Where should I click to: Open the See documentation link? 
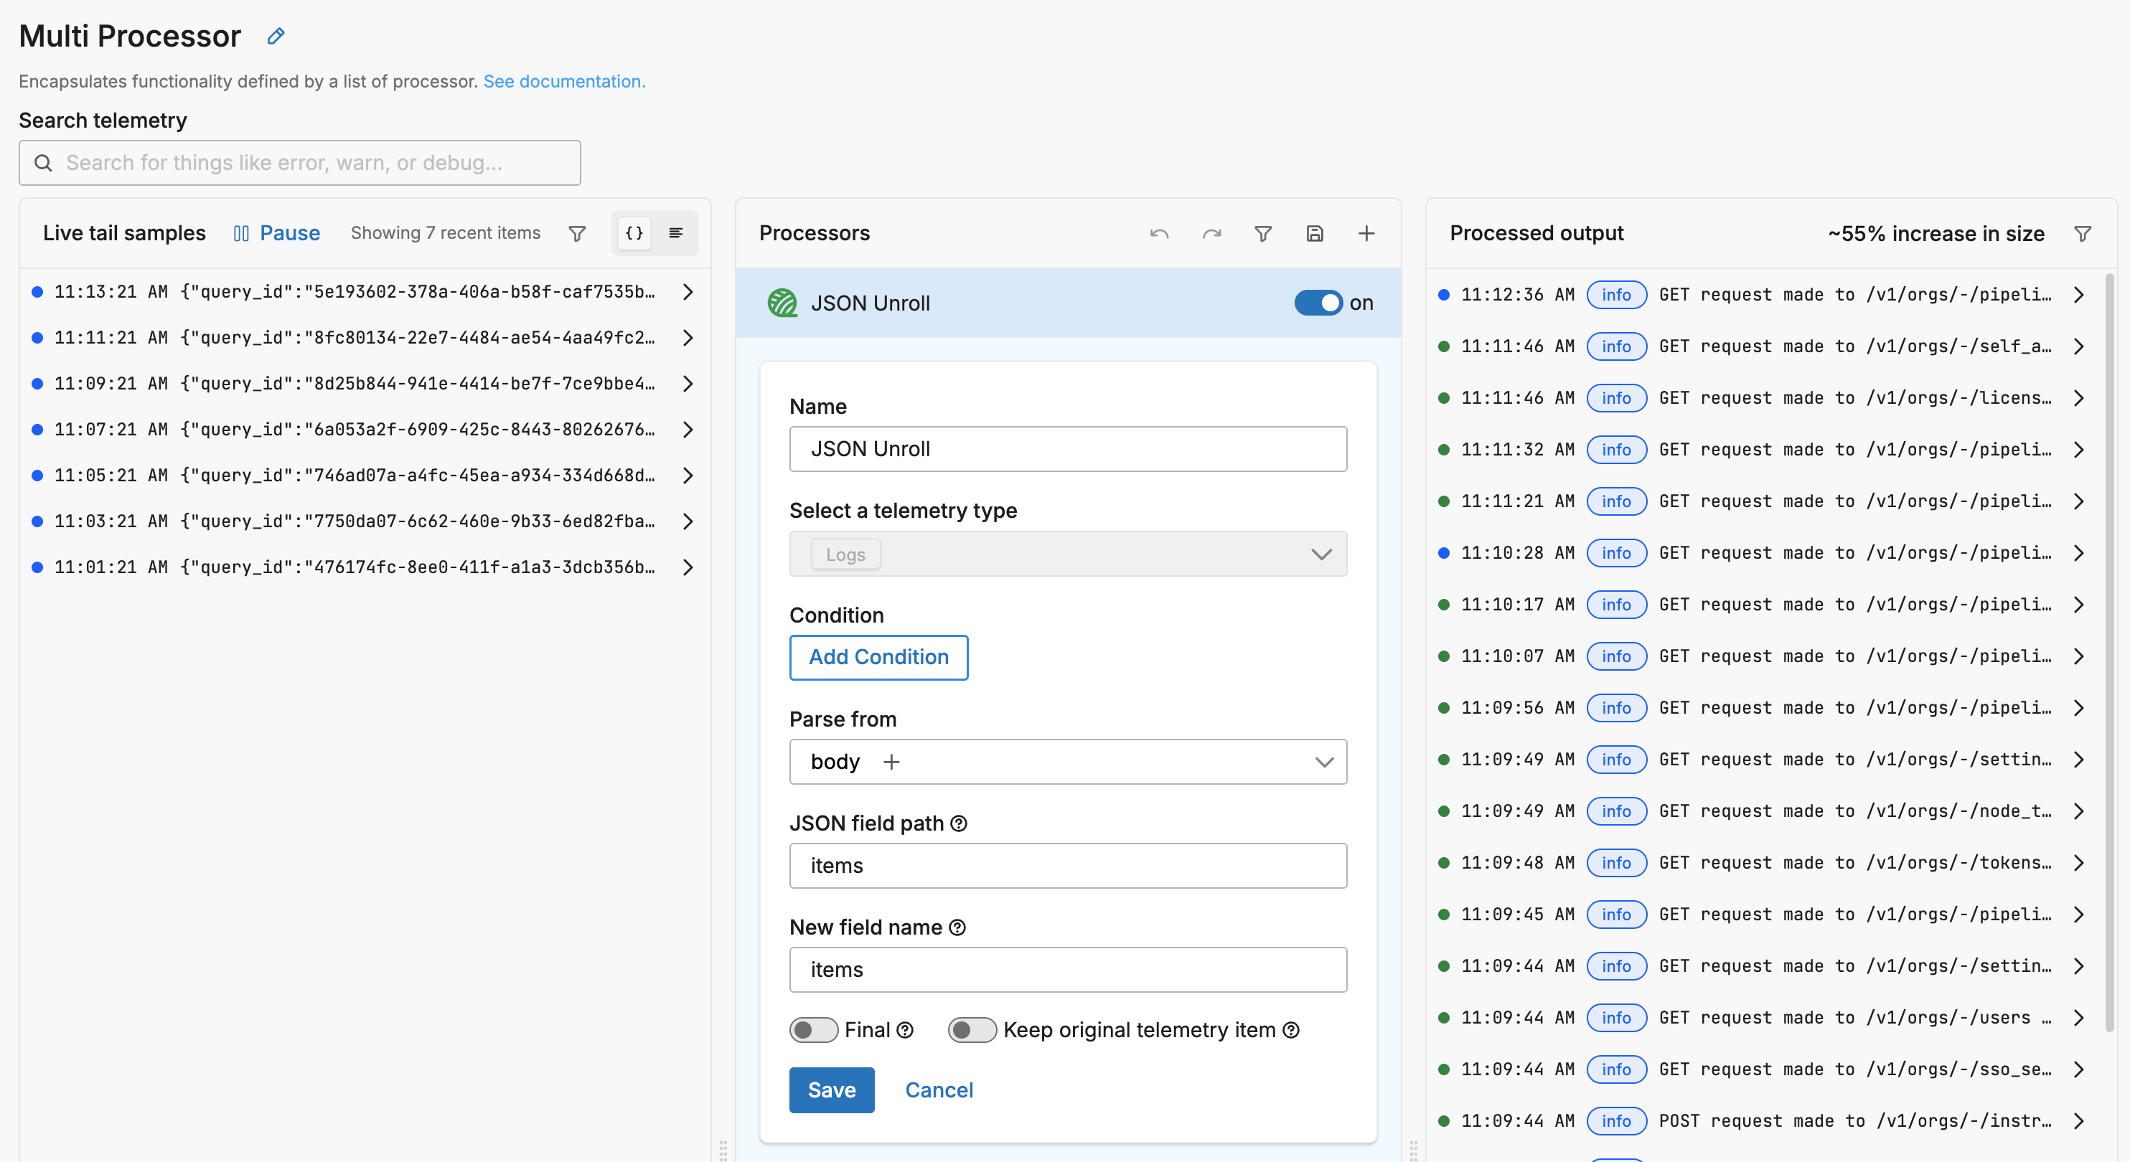click(564, 81)
